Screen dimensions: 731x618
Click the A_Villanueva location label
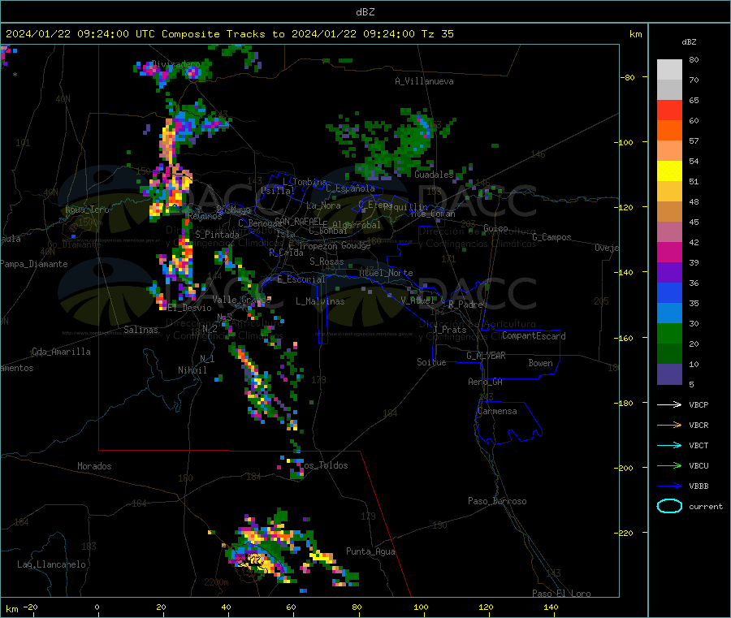(x=424, y=81)
